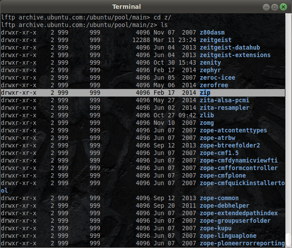
Task: Select the zlib directory name
Action: (x=207, y=115)
